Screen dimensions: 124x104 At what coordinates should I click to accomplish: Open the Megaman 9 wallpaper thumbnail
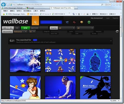point(60,60)
